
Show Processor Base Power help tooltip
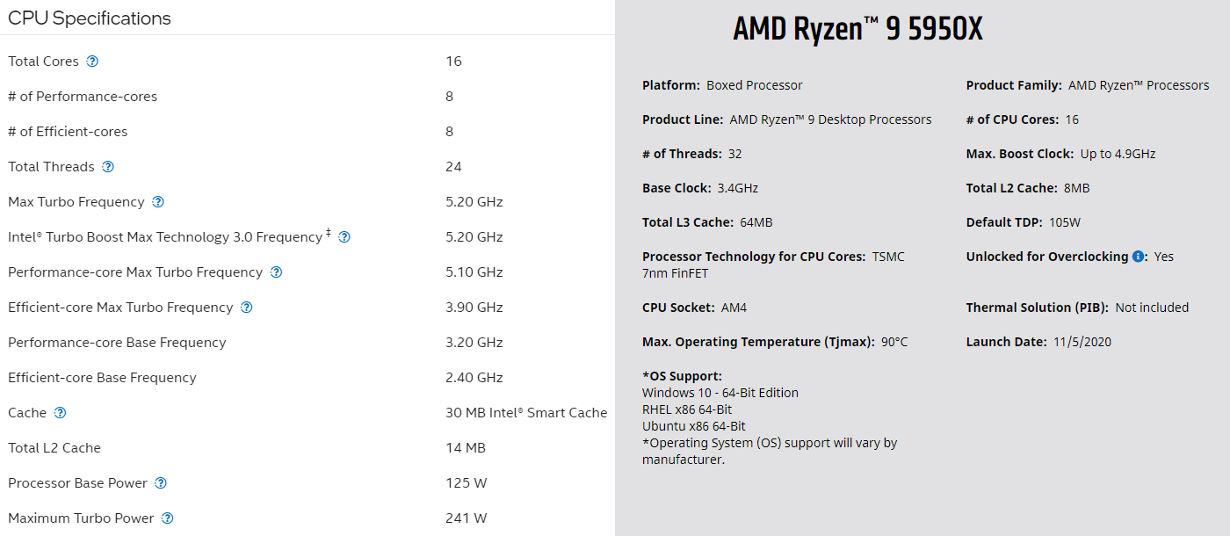(161, 483)
